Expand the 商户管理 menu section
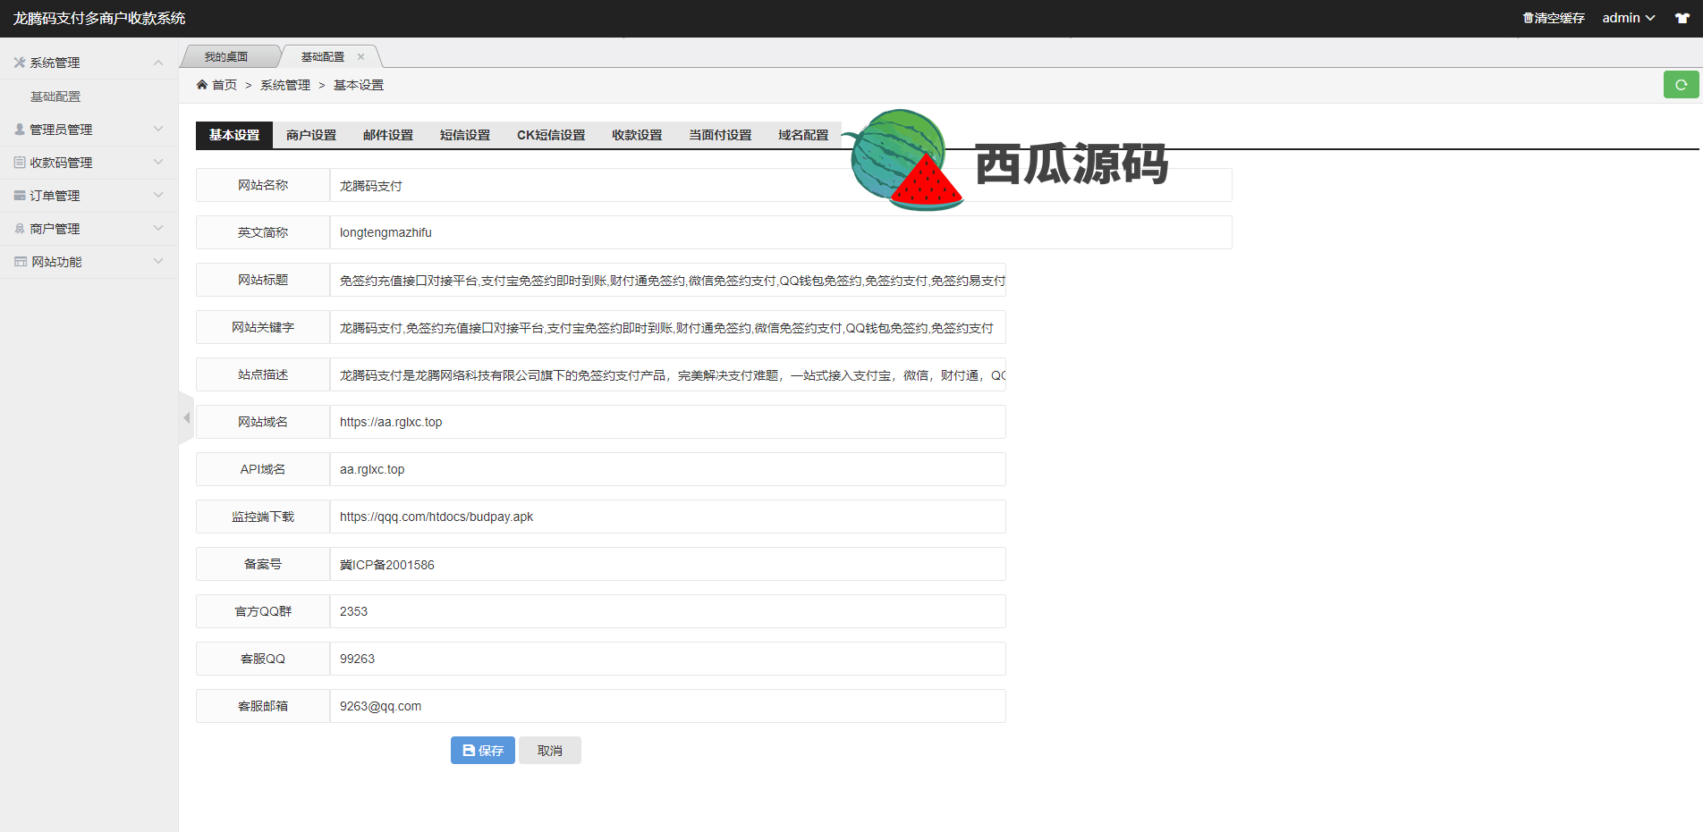The image size is (1703, 832). click(x=158, y=229)
